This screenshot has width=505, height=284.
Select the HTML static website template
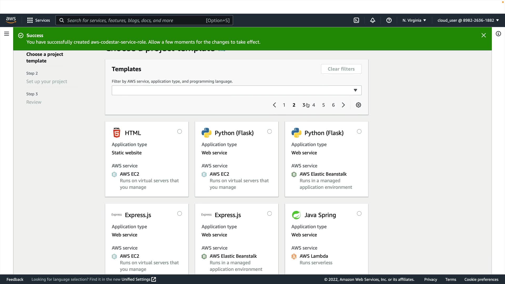(x=179, y=131)
